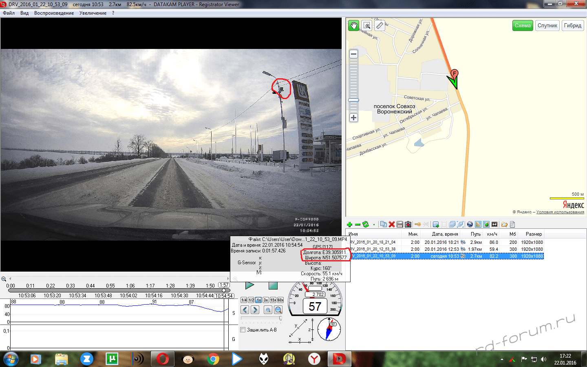Activate the map zoom-to-area tool
587x367 pixels.
point(367,26)
